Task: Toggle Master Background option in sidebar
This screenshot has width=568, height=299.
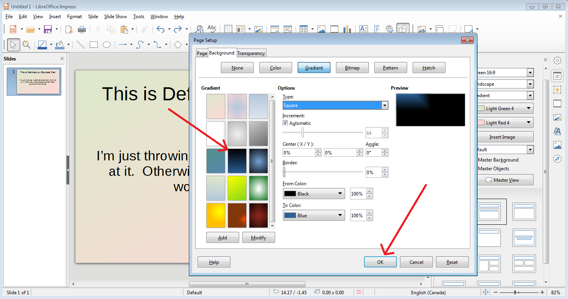Action: [498, 160]
